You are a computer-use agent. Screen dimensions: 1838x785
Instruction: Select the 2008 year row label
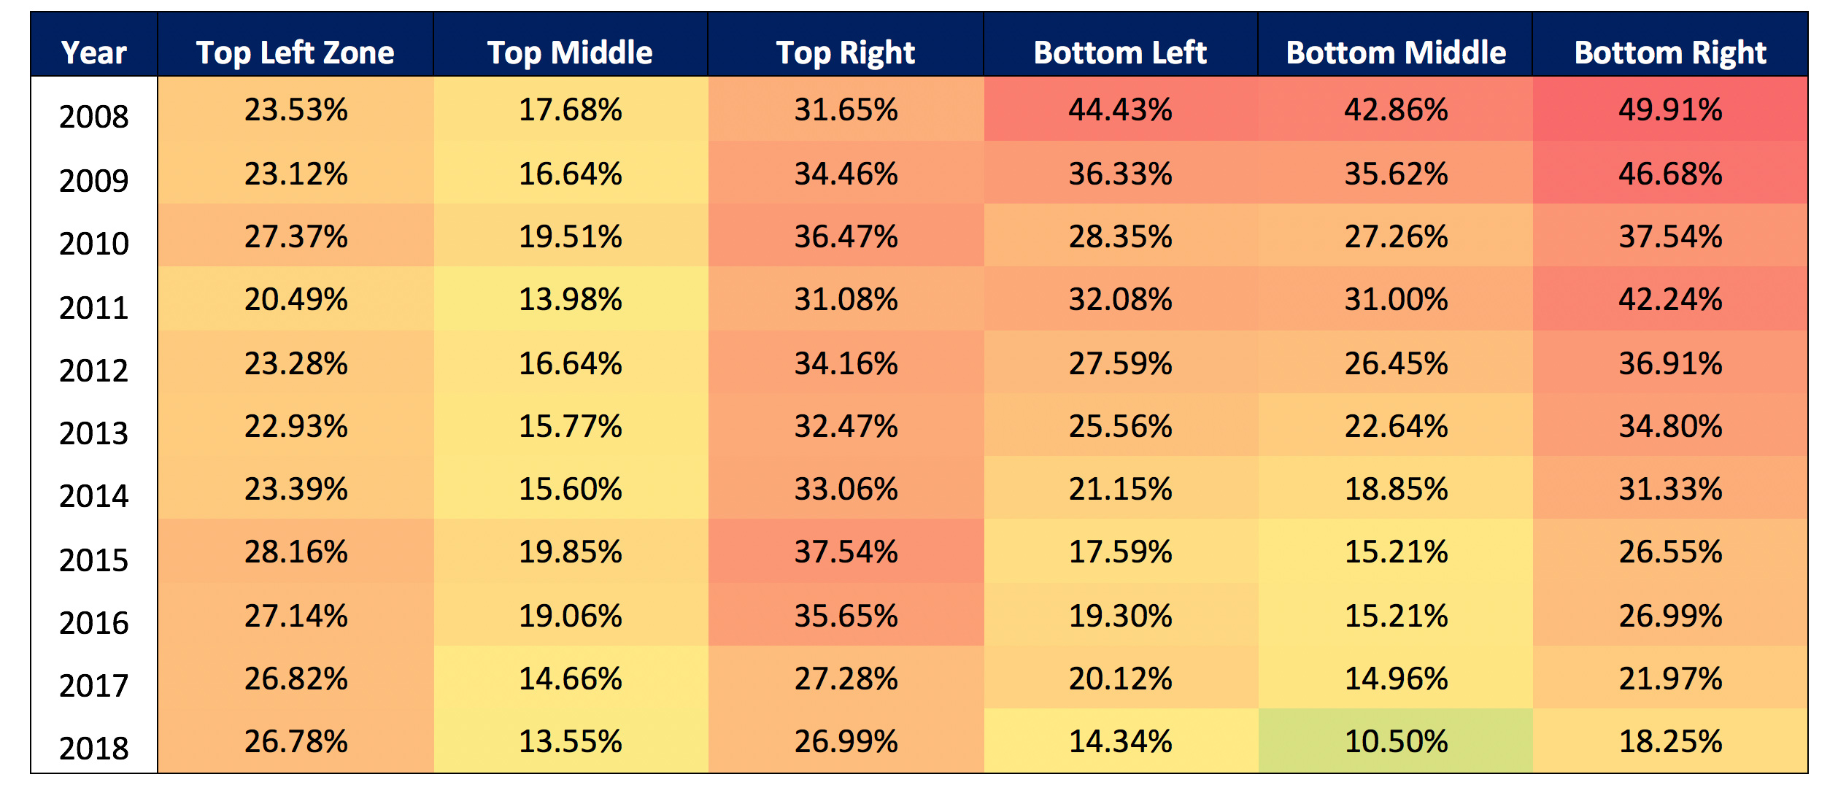pyautogui.click(x=94, y=117)
